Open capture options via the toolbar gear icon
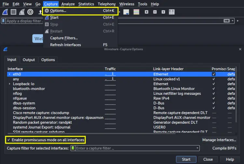 (x=30, y=12)
